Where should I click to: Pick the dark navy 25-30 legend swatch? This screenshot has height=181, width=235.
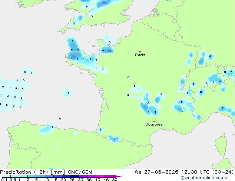[x=75, y=176]
